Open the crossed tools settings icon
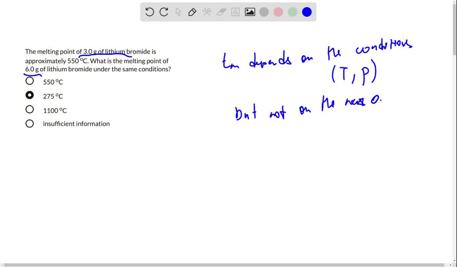Screen dimensions: 457x267 pos(207,12)
